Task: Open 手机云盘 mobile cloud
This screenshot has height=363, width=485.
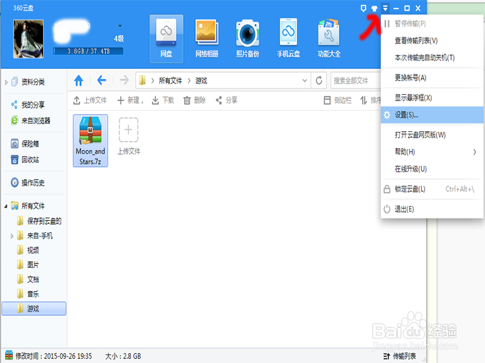Action: [289, 36]
